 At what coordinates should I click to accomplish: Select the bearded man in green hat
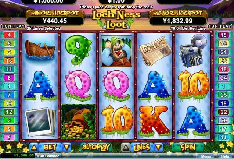point(116,51)
